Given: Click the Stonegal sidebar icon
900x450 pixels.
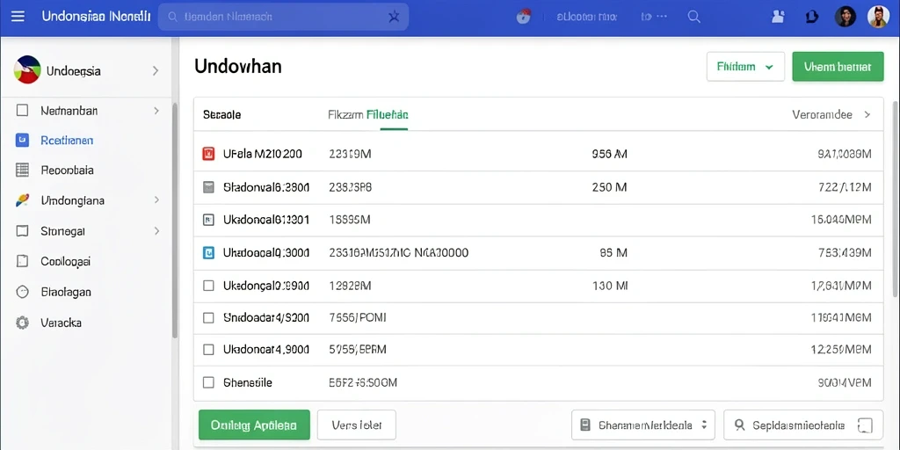Looking at the screenshot, I should (22, 231).
